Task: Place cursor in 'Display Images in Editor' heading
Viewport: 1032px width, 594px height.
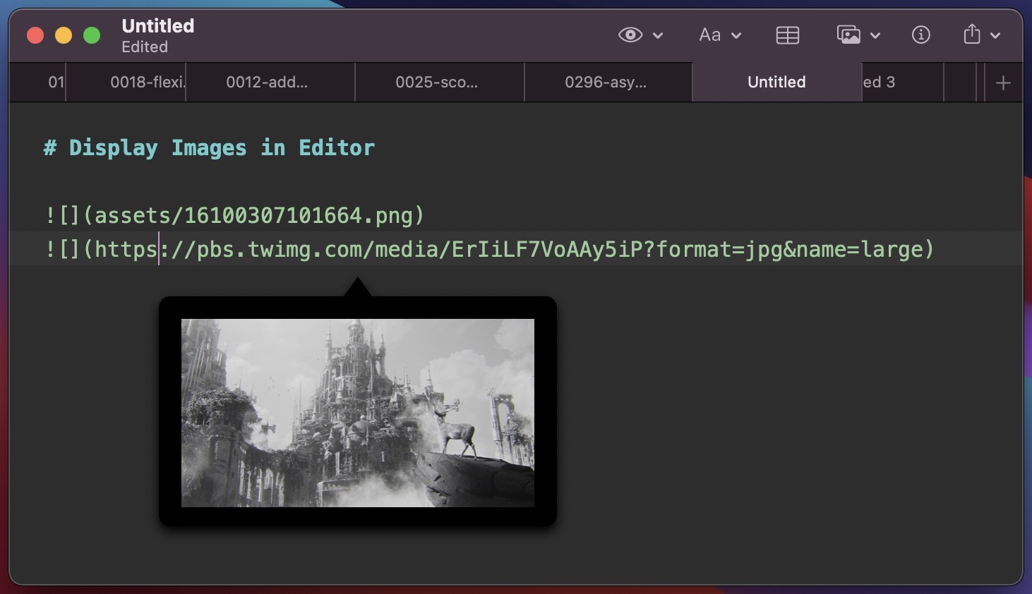Action: pos(221,148)
